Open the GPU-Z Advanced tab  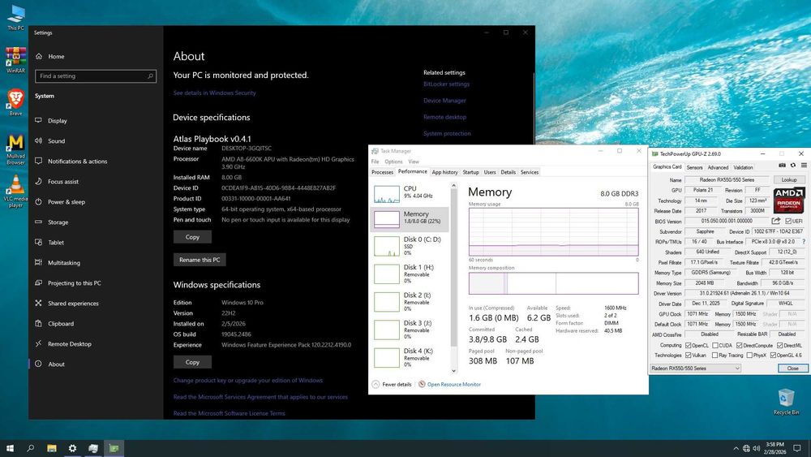coord(718,167)
